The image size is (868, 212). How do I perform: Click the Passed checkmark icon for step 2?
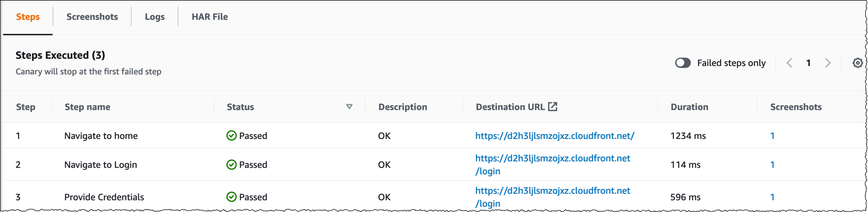coord(231,164)
